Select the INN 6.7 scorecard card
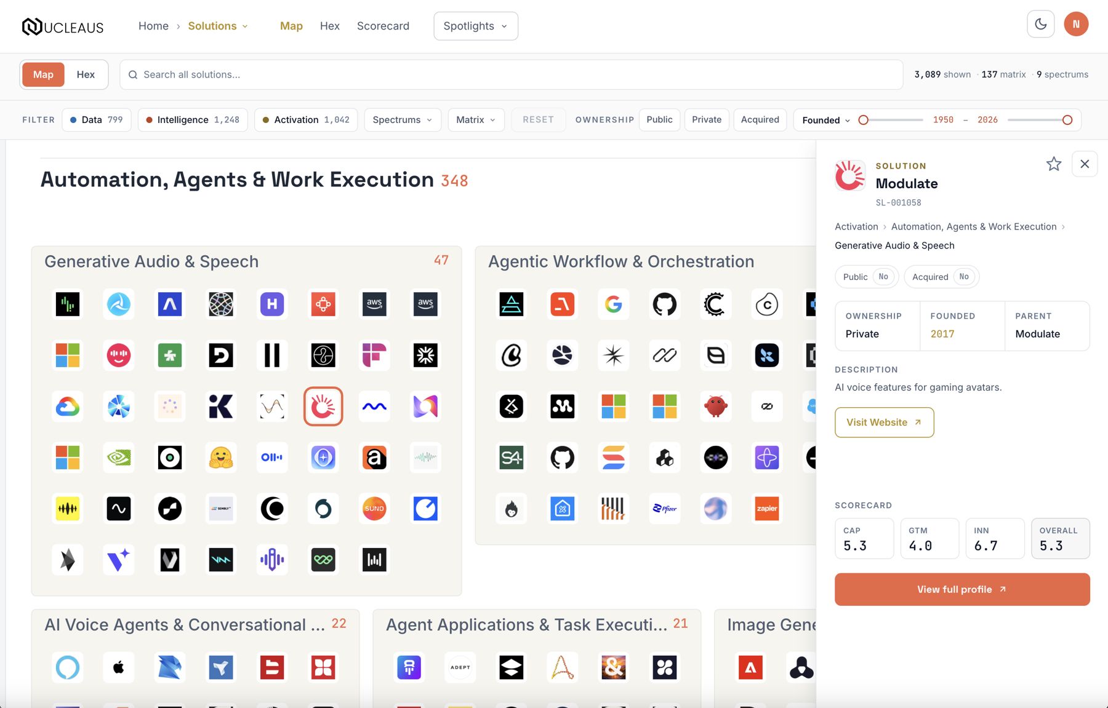The width and height of the screenshot is (1108, 708). click(x=995, y=538)
